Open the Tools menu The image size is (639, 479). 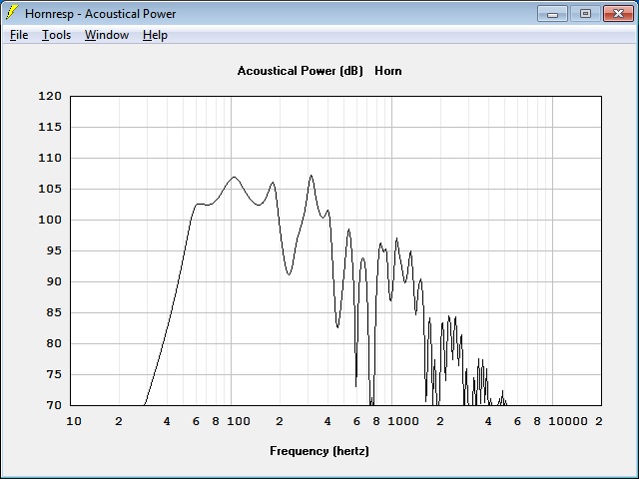click(56, 36)
